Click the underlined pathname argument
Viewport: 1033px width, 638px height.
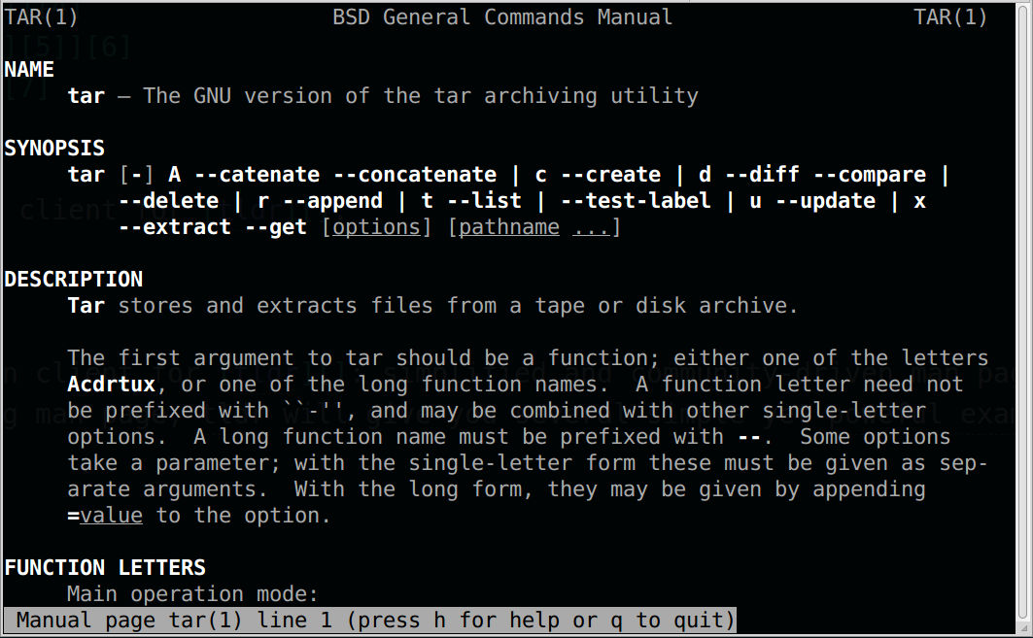click(x=508, y=227)
